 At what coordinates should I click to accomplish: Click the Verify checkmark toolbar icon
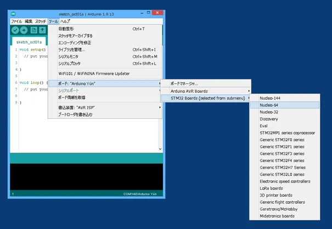(x=15, y=30)
